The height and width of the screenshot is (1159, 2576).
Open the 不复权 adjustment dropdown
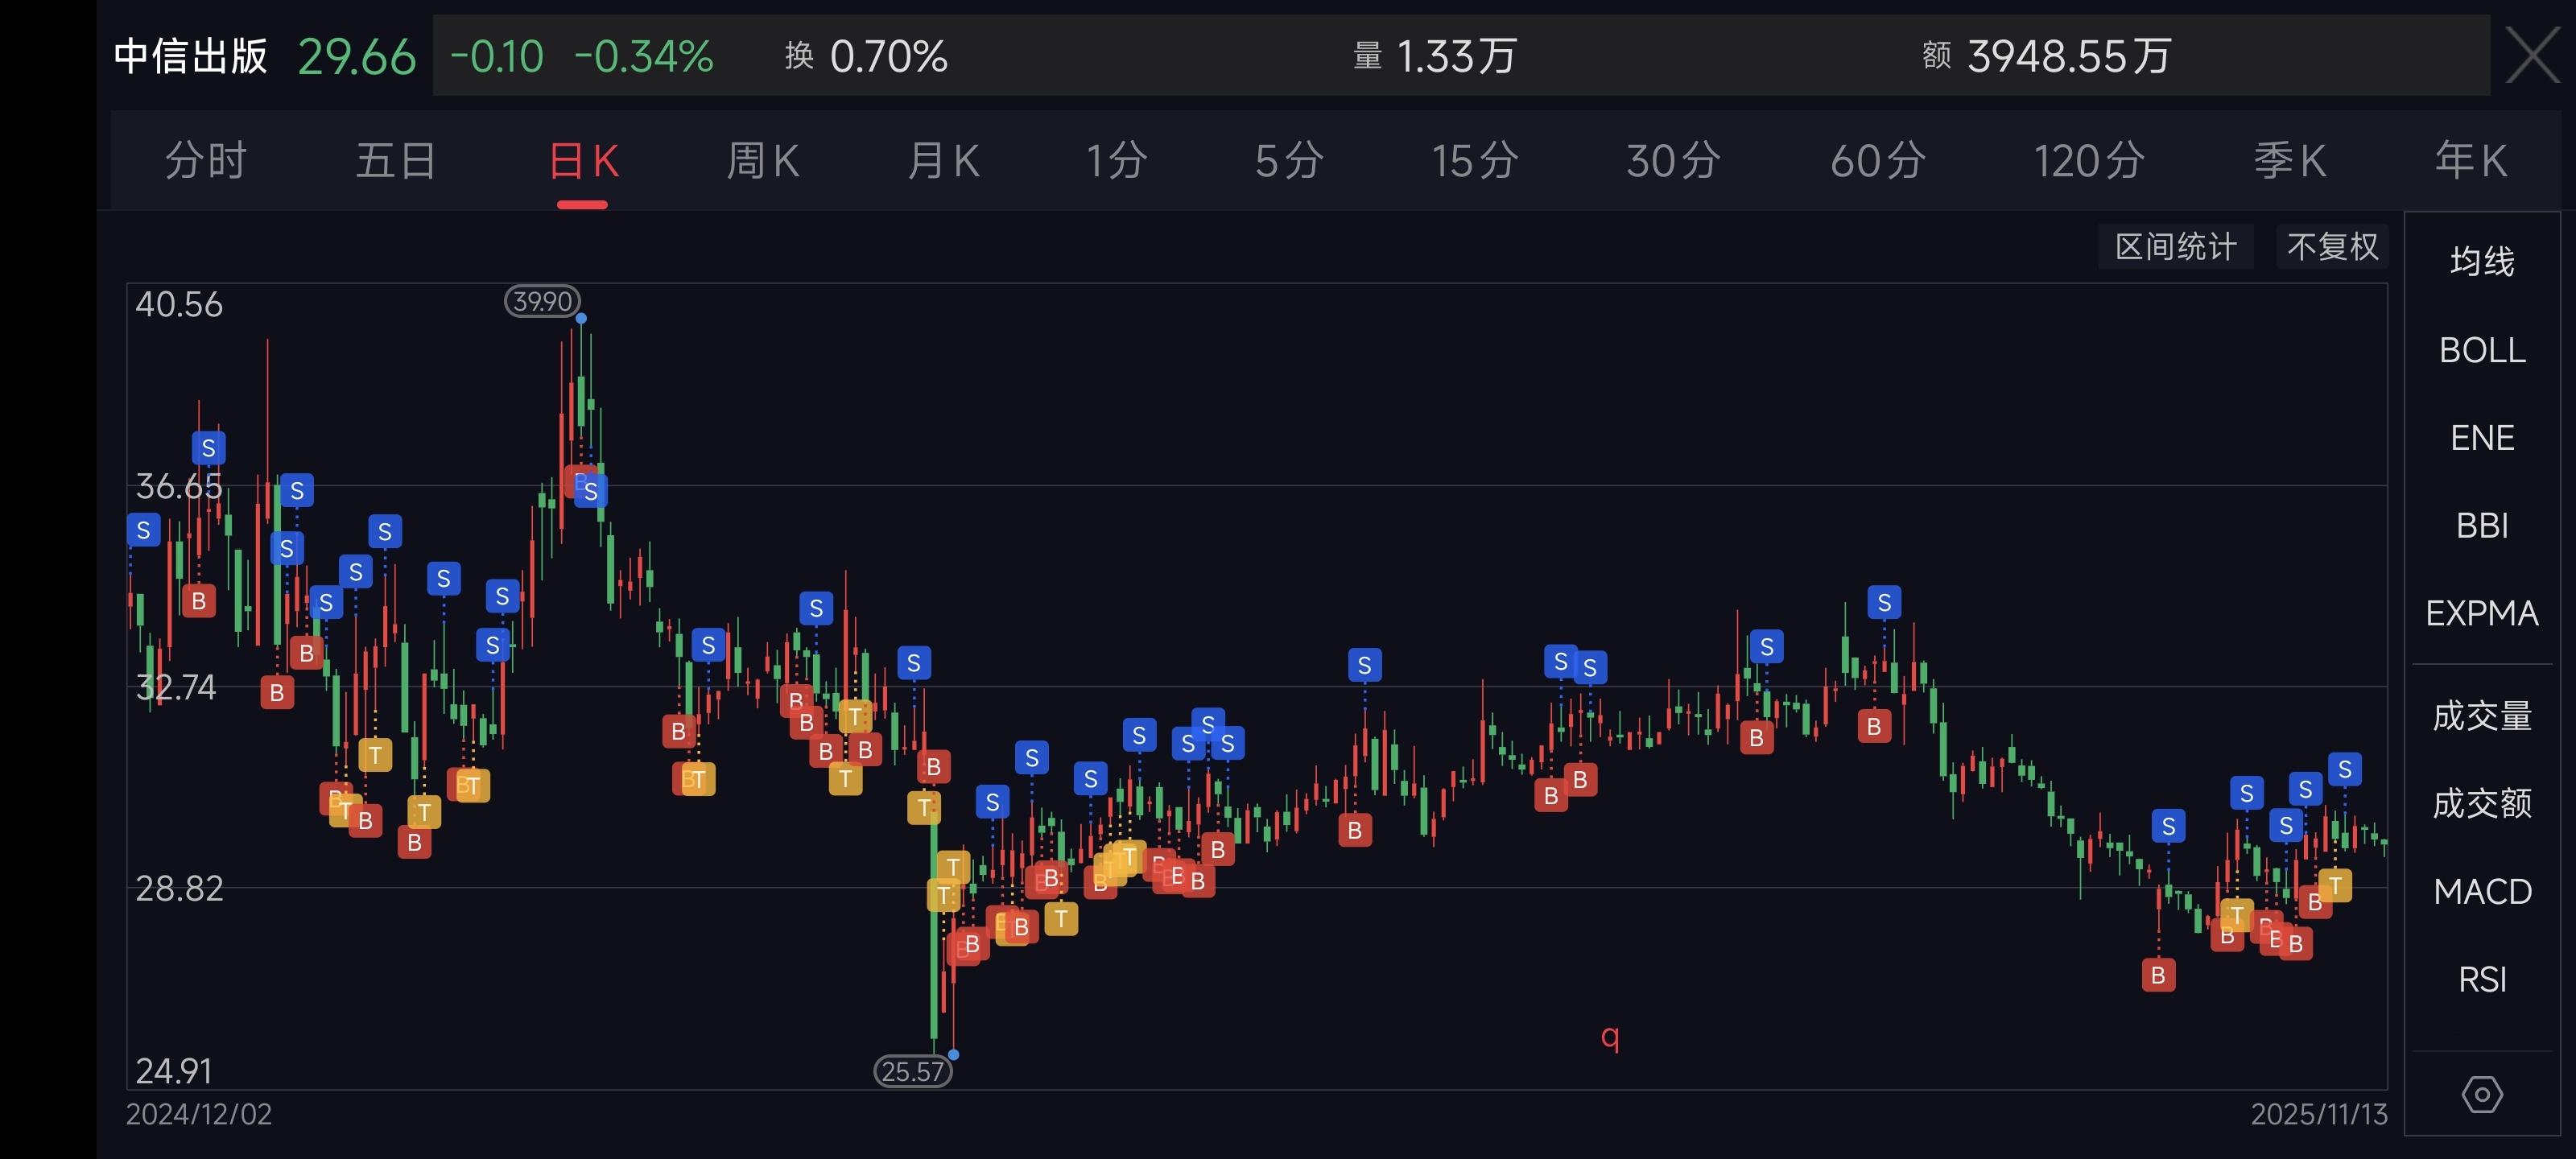(2332, 246)
